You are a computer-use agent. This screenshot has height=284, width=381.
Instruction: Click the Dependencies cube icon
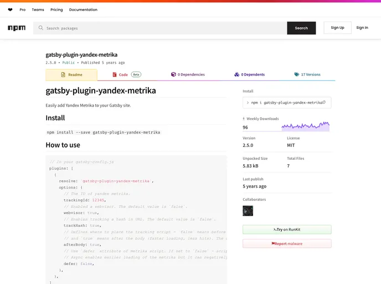click(x=173, y=74)
